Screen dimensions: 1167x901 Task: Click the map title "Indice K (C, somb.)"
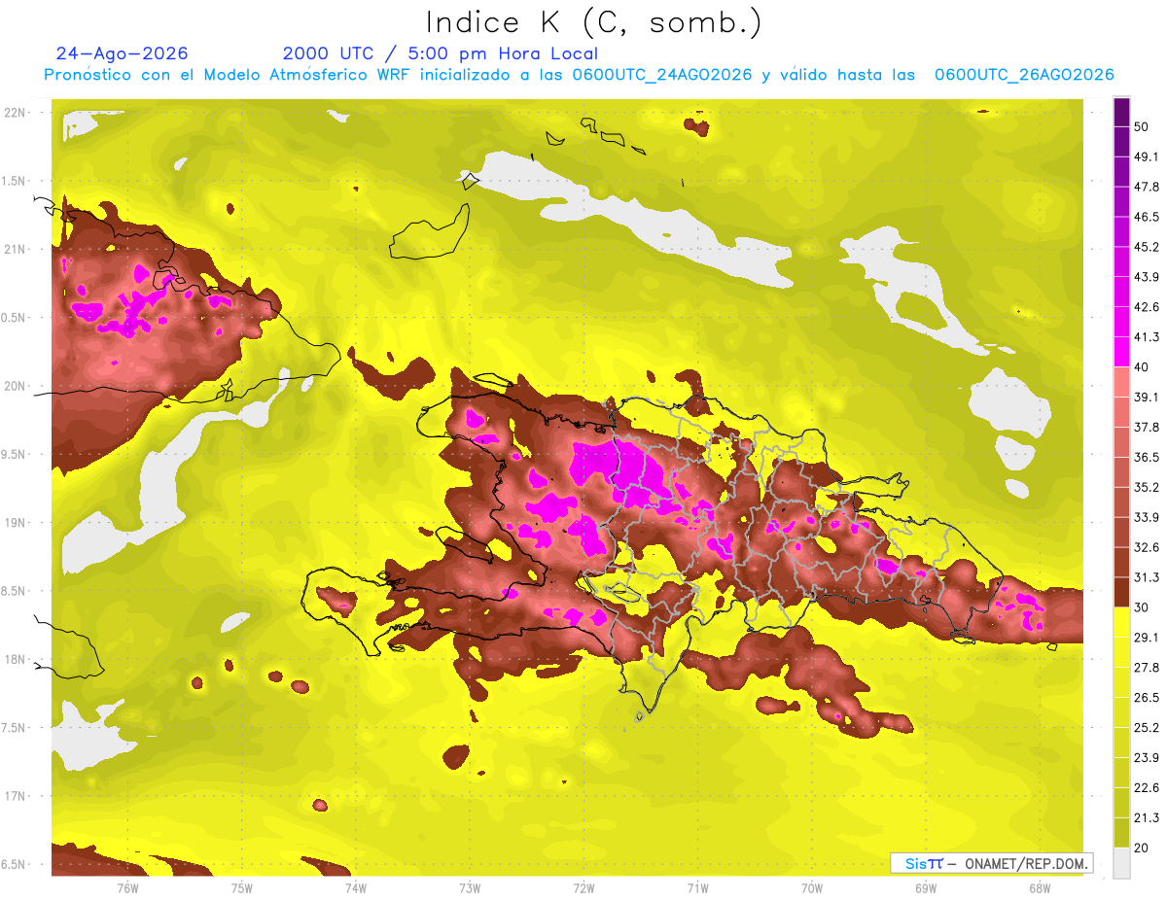click(x=594, y=23)
